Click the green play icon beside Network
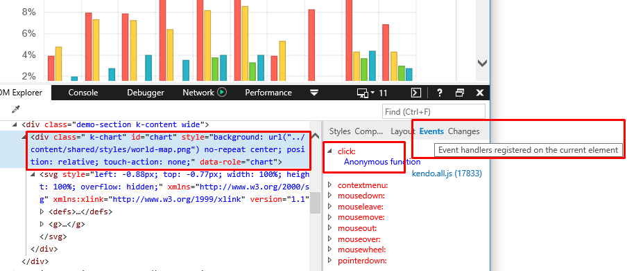 pos(222,93)
